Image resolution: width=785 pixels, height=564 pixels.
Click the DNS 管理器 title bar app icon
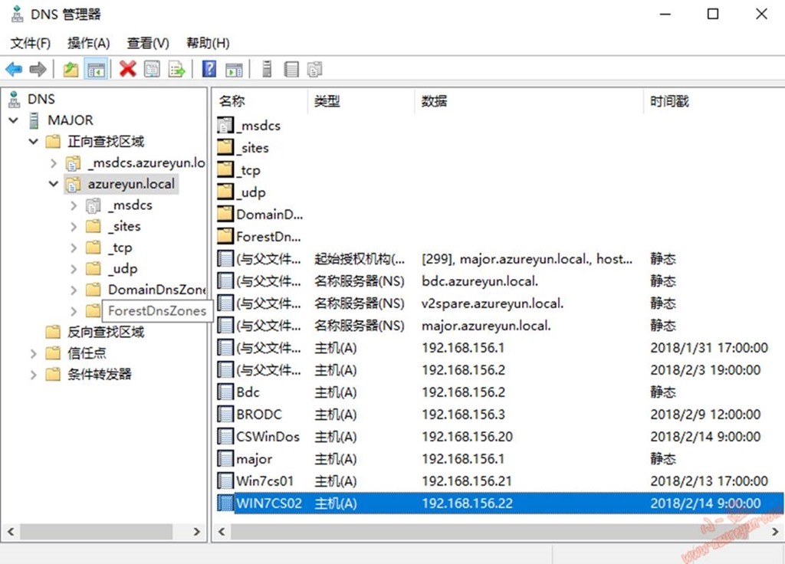coord(17,14)
